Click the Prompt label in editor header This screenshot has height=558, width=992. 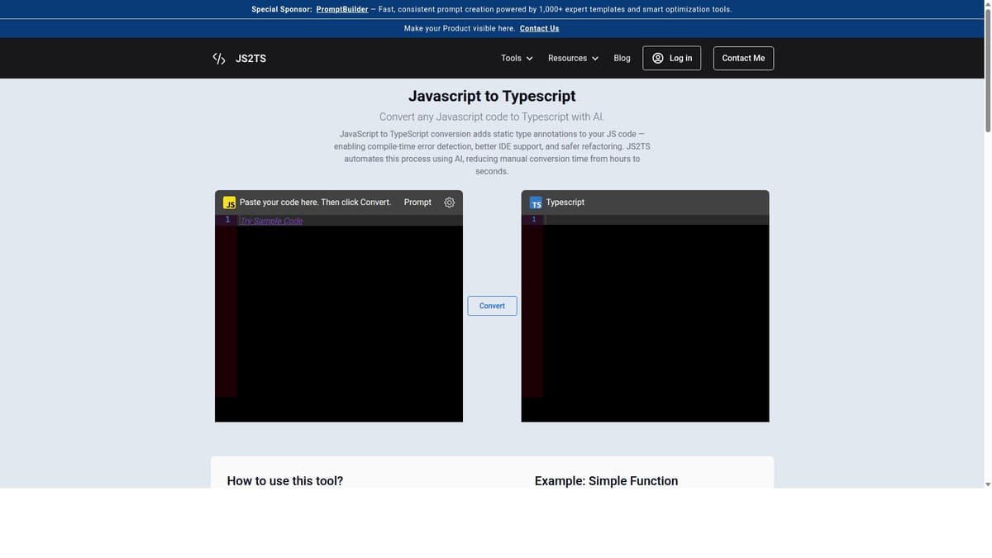click(417, 203)
